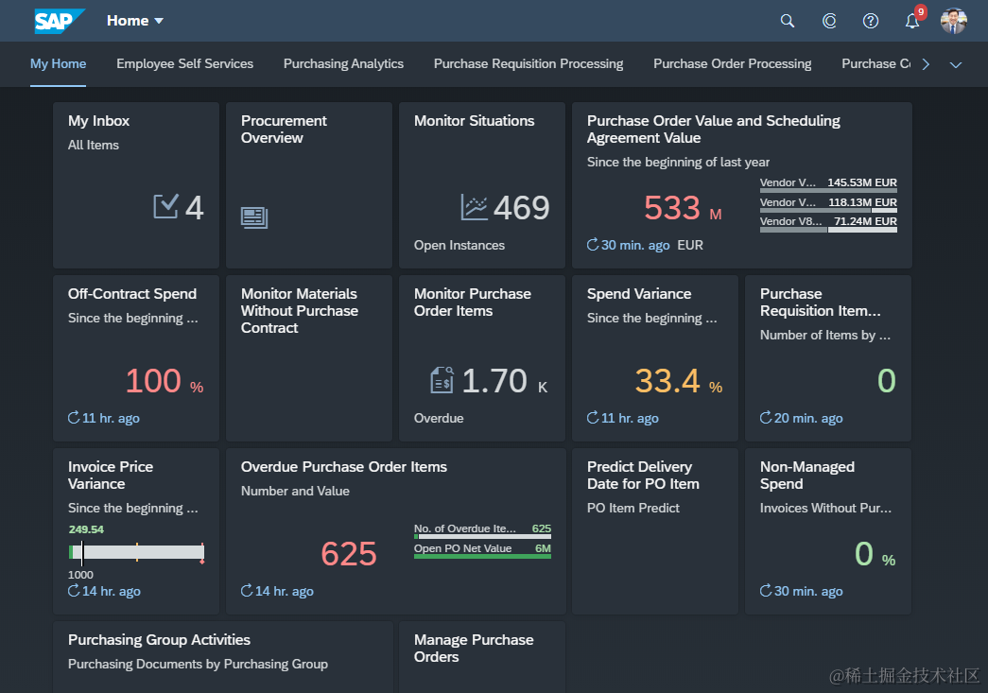988x693 pixels.
Task: Click the 533 M value
Action: point(683,208)
